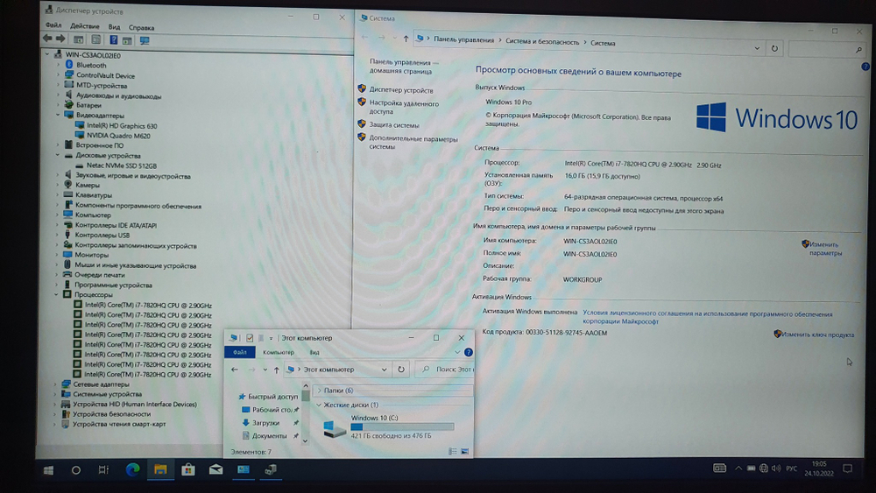
Task: Click the search field in System window
Action: coord(826,50)
